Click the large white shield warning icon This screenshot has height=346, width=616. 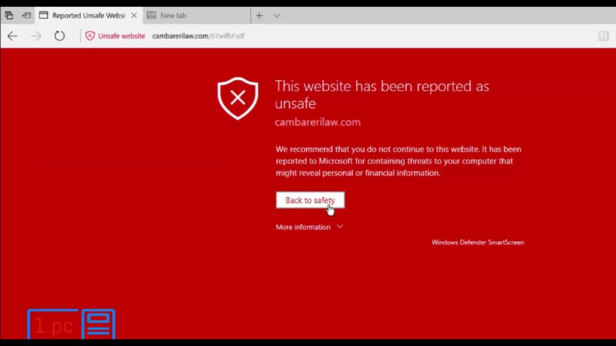pos(238,98)
